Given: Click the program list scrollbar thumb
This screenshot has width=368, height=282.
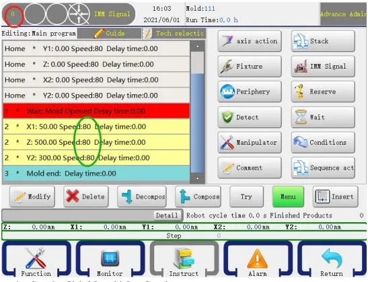Looking at the screenshot, I should point(197,63).
